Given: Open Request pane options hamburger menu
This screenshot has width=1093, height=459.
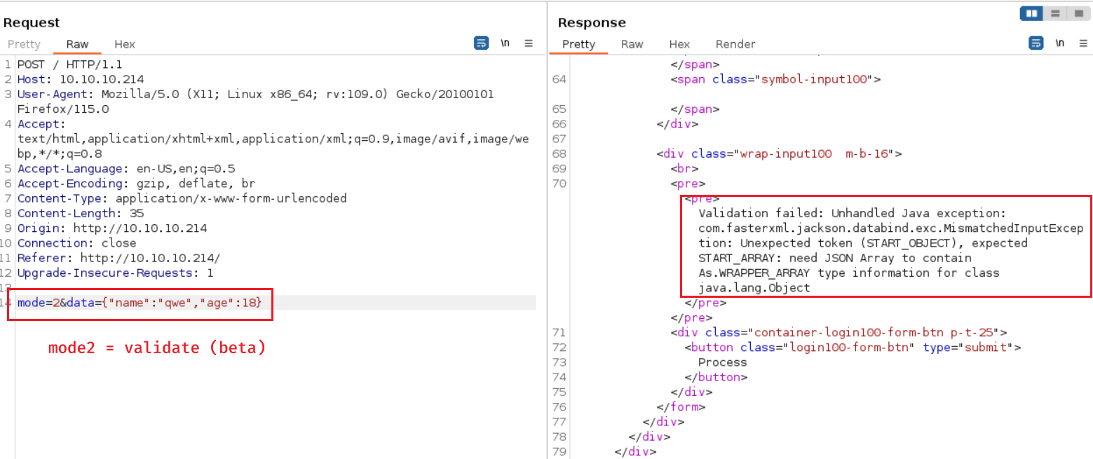Looking at the screenshot, I should [x=529, y=43].
